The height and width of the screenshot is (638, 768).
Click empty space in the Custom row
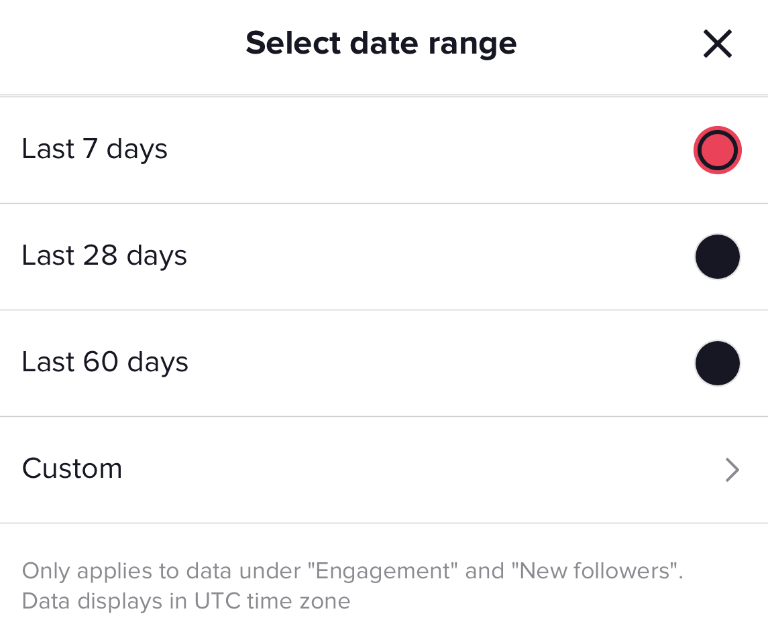[x=402, y=470]
